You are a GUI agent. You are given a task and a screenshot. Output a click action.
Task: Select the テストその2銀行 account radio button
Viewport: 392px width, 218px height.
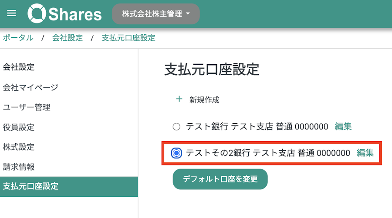coord(176,153)
